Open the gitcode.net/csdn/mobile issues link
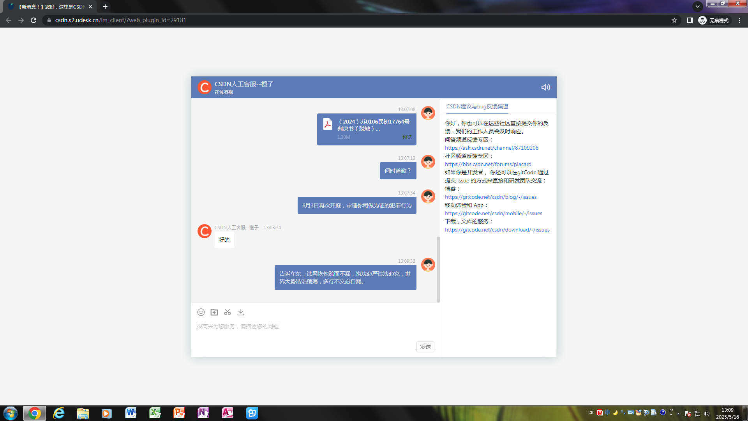 point(494,213)
